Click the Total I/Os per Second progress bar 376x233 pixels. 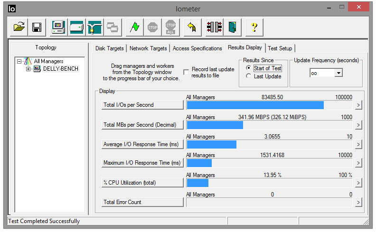tap(269, 105)
